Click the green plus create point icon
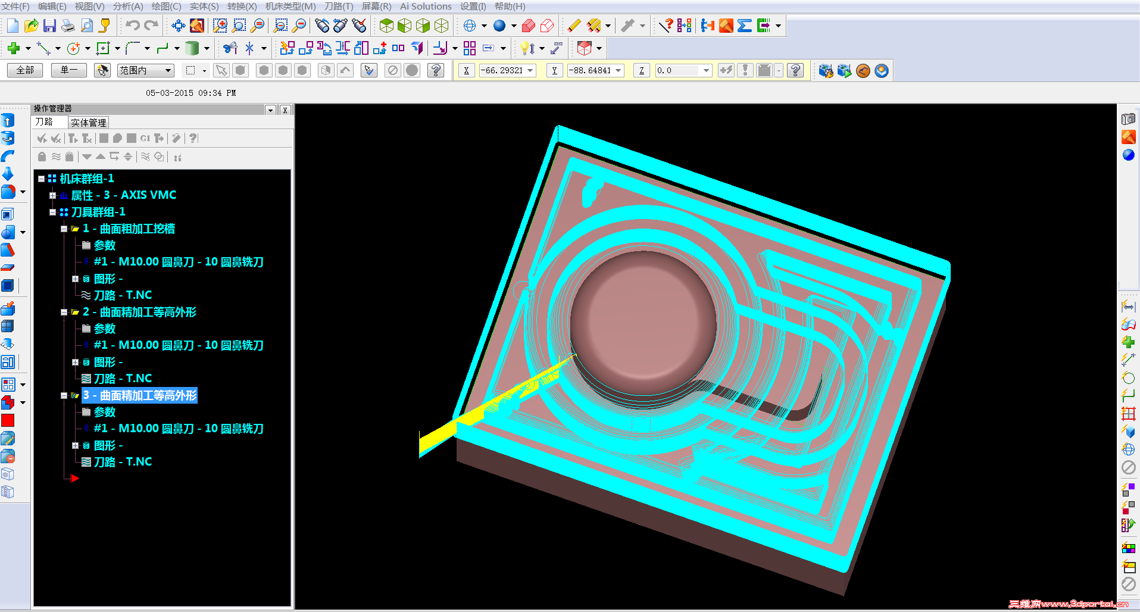Image resolution: width=1140 pixels, height=612 pixels. click(x=14, y=48)
